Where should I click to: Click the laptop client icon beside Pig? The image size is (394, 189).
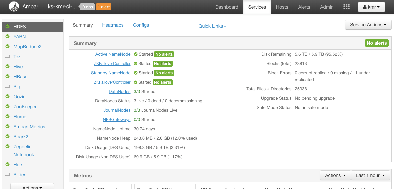coord(8,86)
